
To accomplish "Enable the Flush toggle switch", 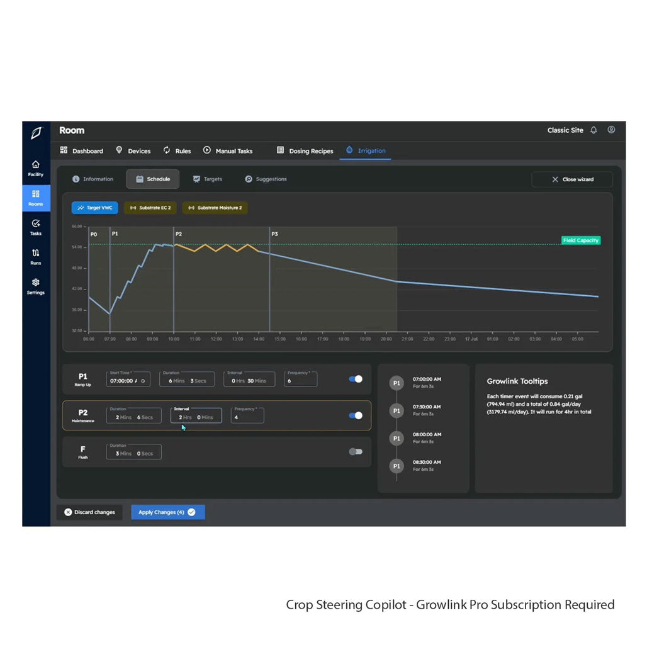I will point(356,451).
